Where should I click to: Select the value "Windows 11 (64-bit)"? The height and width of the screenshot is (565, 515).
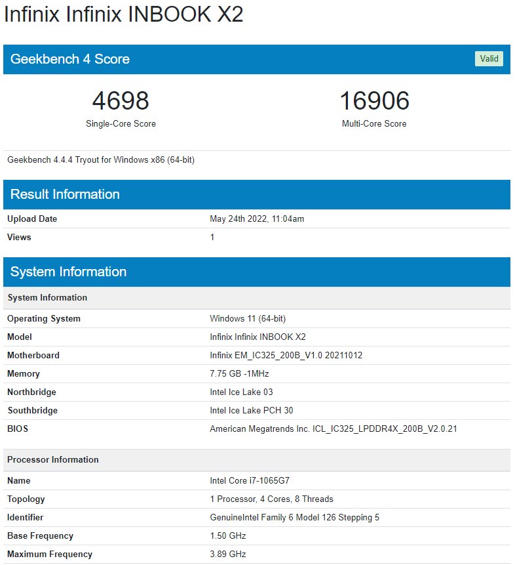248,318
